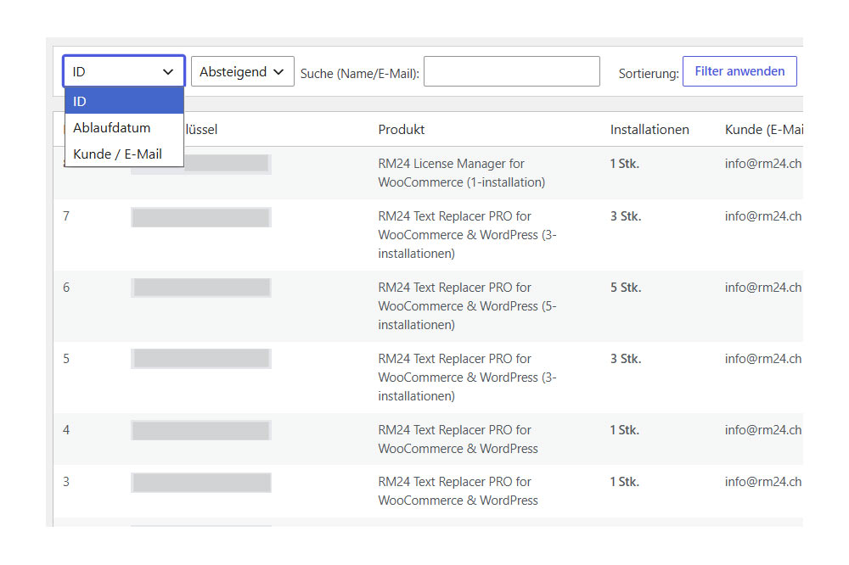This screenshot has height=565, width=849.
Task: Select the product name in row ID 3
Action: tap(458, 491)
